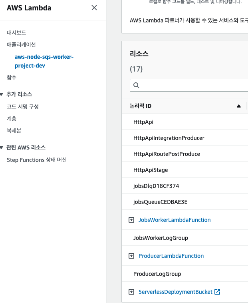
Task: Collapse the 추가 리소스 section
Action: click(x=2, y=94)
